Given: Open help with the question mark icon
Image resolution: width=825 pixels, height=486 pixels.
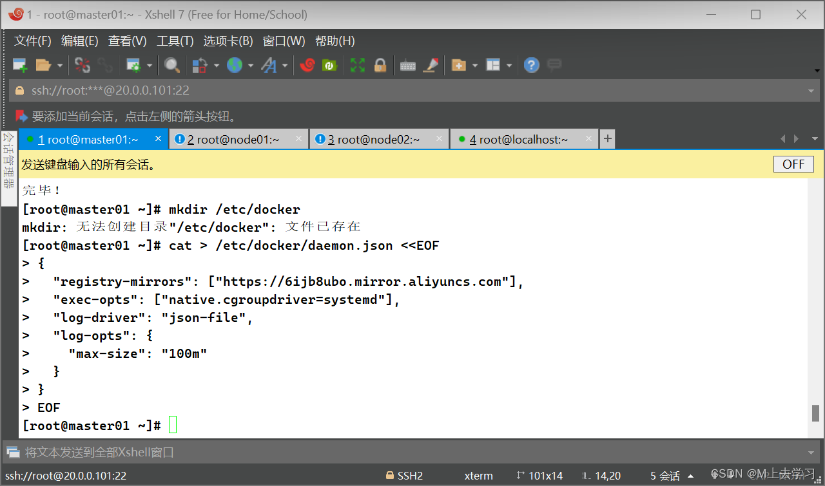Looking at the screenshot, I should point(531,65).
